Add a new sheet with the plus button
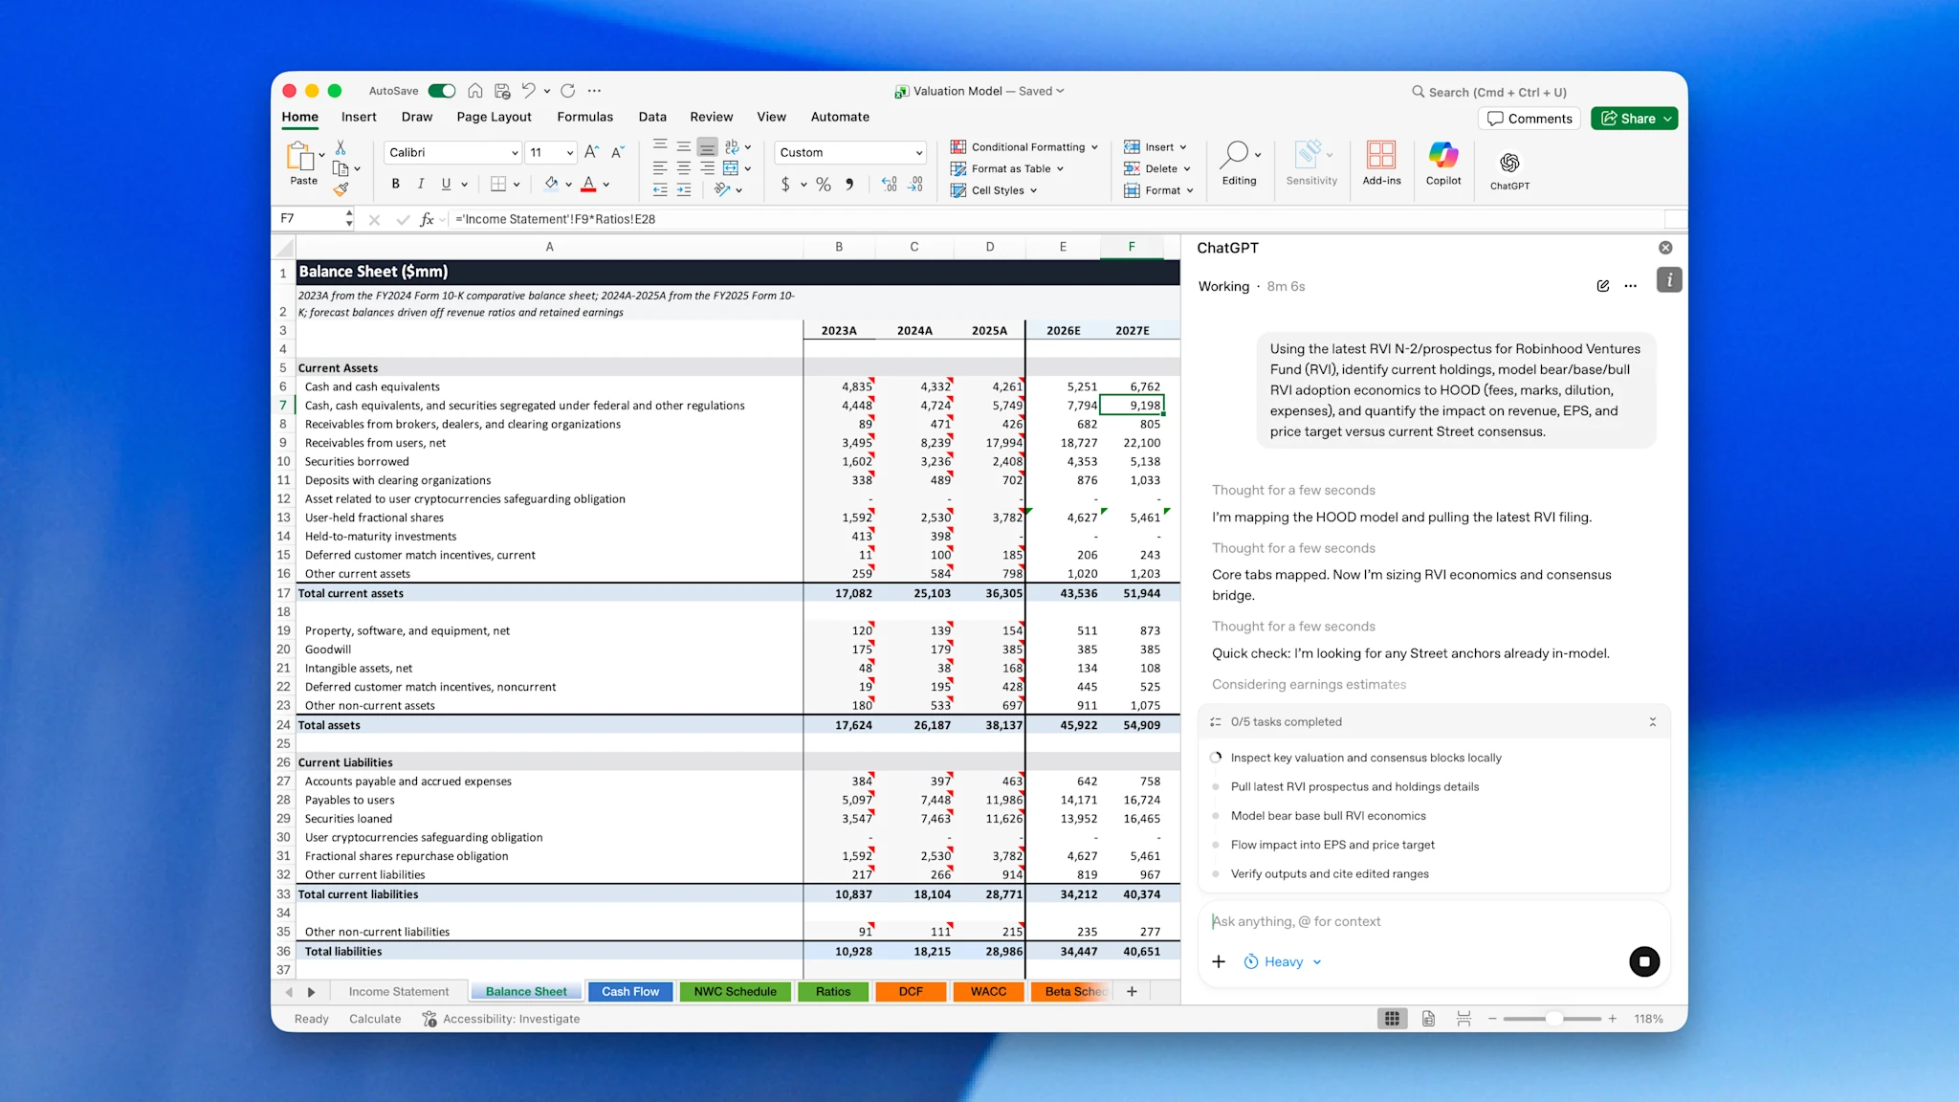Image resolution: width=1959 pixels, height=1102 pixels. pos(1132,992)
